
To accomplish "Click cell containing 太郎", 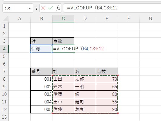I will 85,79.
